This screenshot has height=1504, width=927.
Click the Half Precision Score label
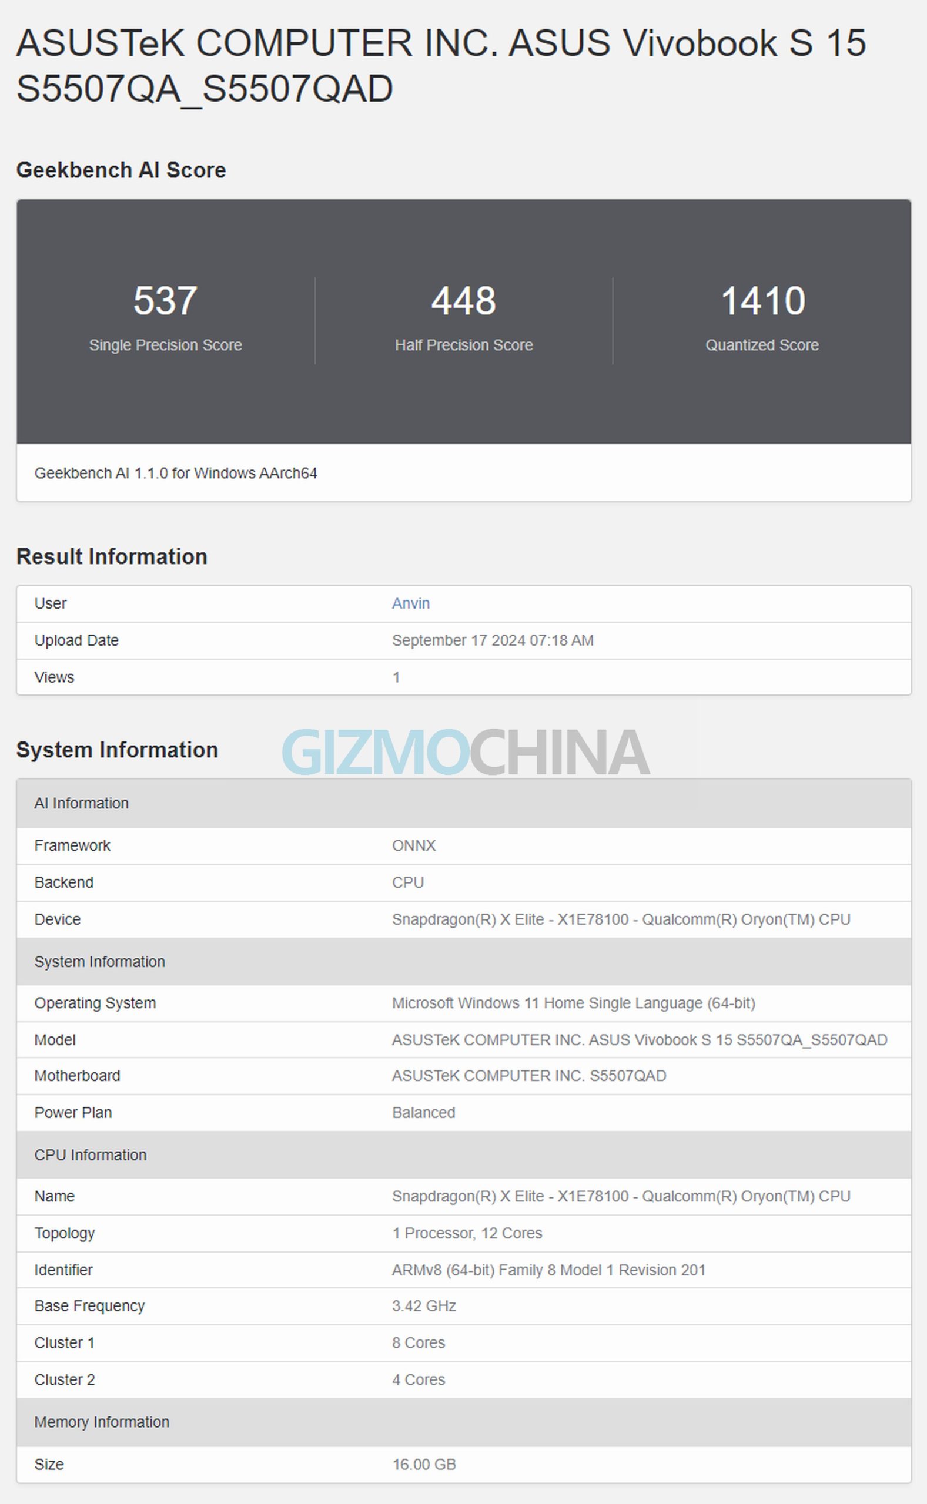[463, 345]
